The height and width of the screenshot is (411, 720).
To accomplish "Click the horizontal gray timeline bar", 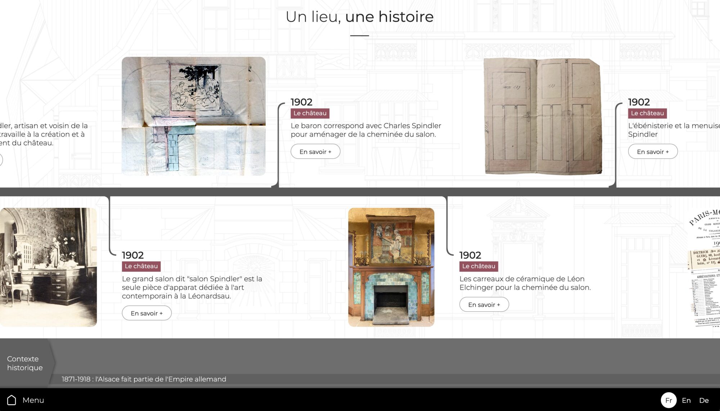I will (360, 192).
